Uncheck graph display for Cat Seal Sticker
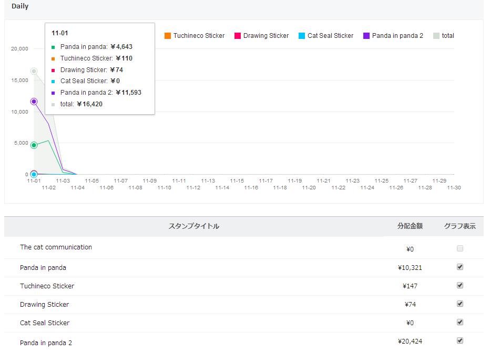Screen dimensions: 490x352 (460, 322)
